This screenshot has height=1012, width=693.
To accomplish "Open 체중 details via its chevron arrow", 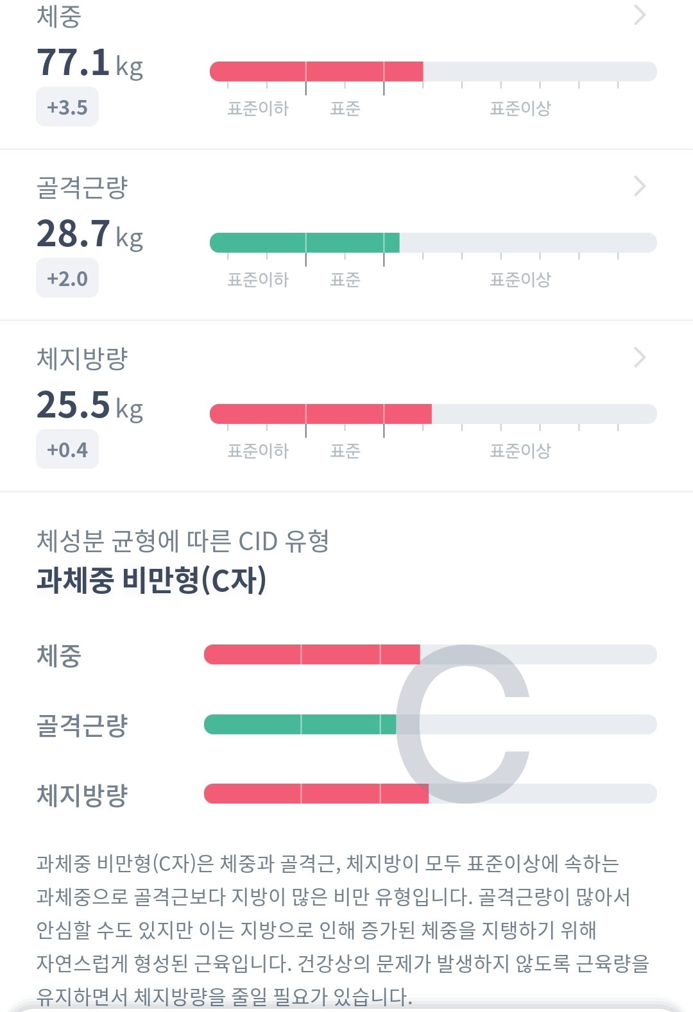I will [x=640, y=15].
